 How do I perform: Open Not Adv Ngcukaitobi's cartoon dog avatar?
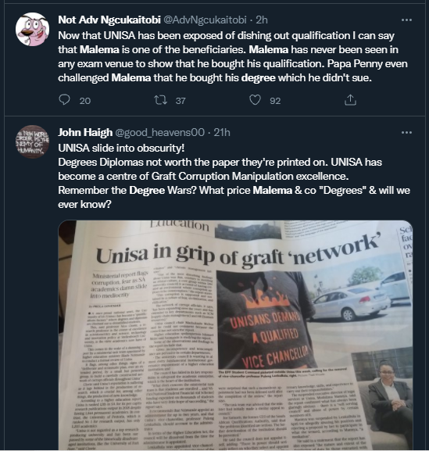pos(32,30)
